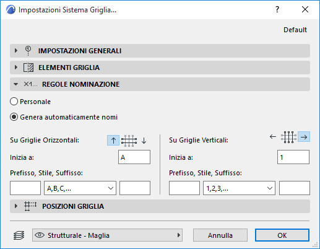Set horizontal grid naming direction upward
Viewport: 320px width, 249px height.
[113, 141]
